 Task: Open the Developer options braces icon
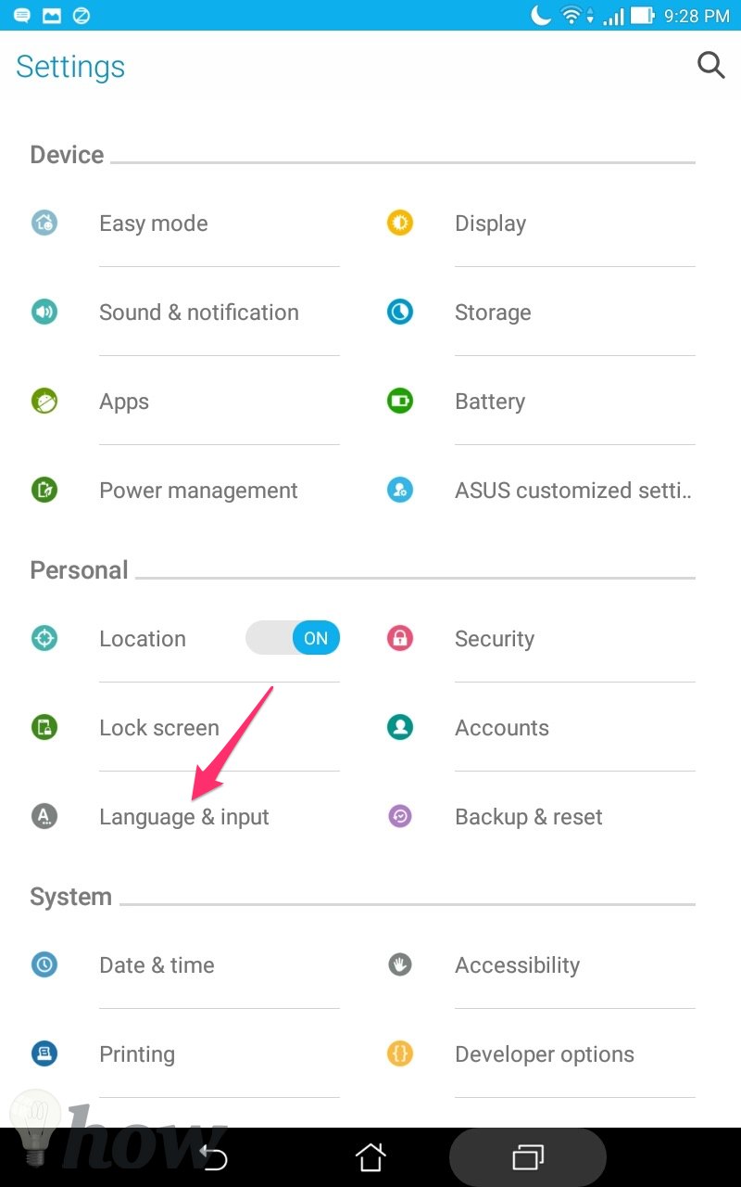(x=400, y=1053)
